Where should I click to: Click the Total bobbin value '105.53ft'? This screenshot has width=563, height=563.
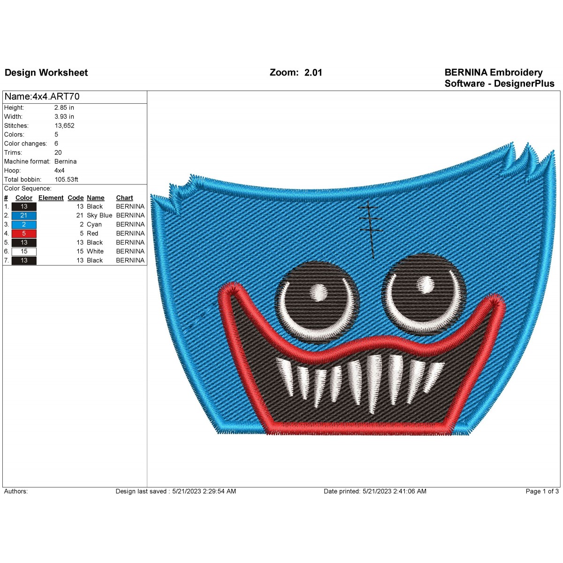pyautogui.click(x=67, y=180)
